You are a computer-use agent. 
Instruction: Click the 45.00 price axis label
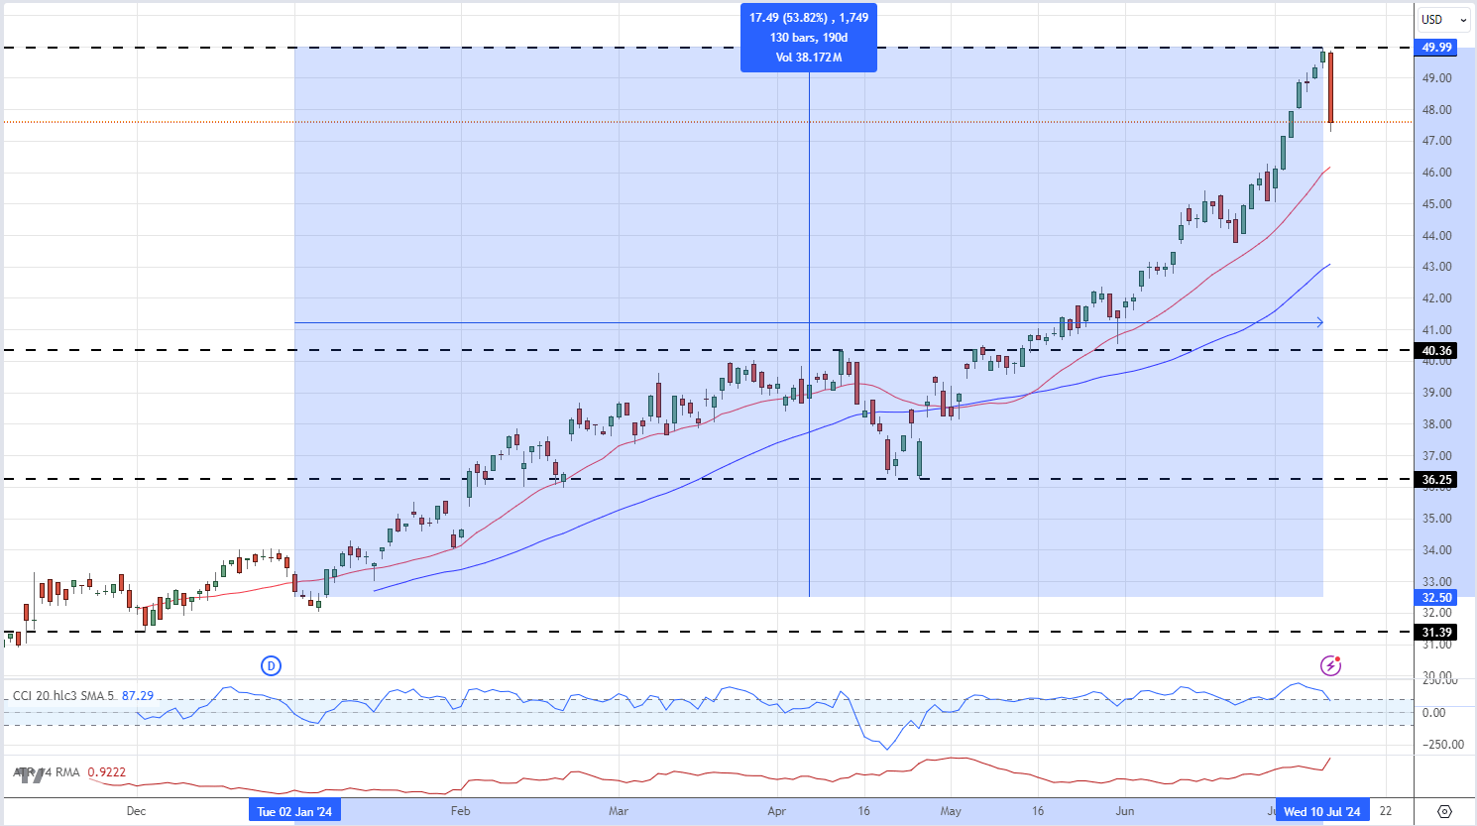[1436, 204]
